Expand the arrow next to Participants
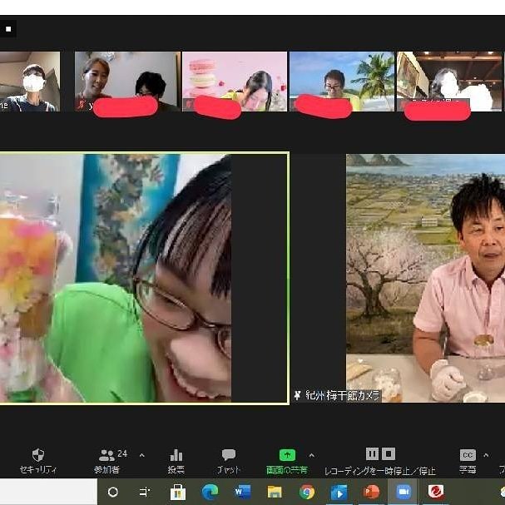The image size is (505, 505). (x=141, y=455)
